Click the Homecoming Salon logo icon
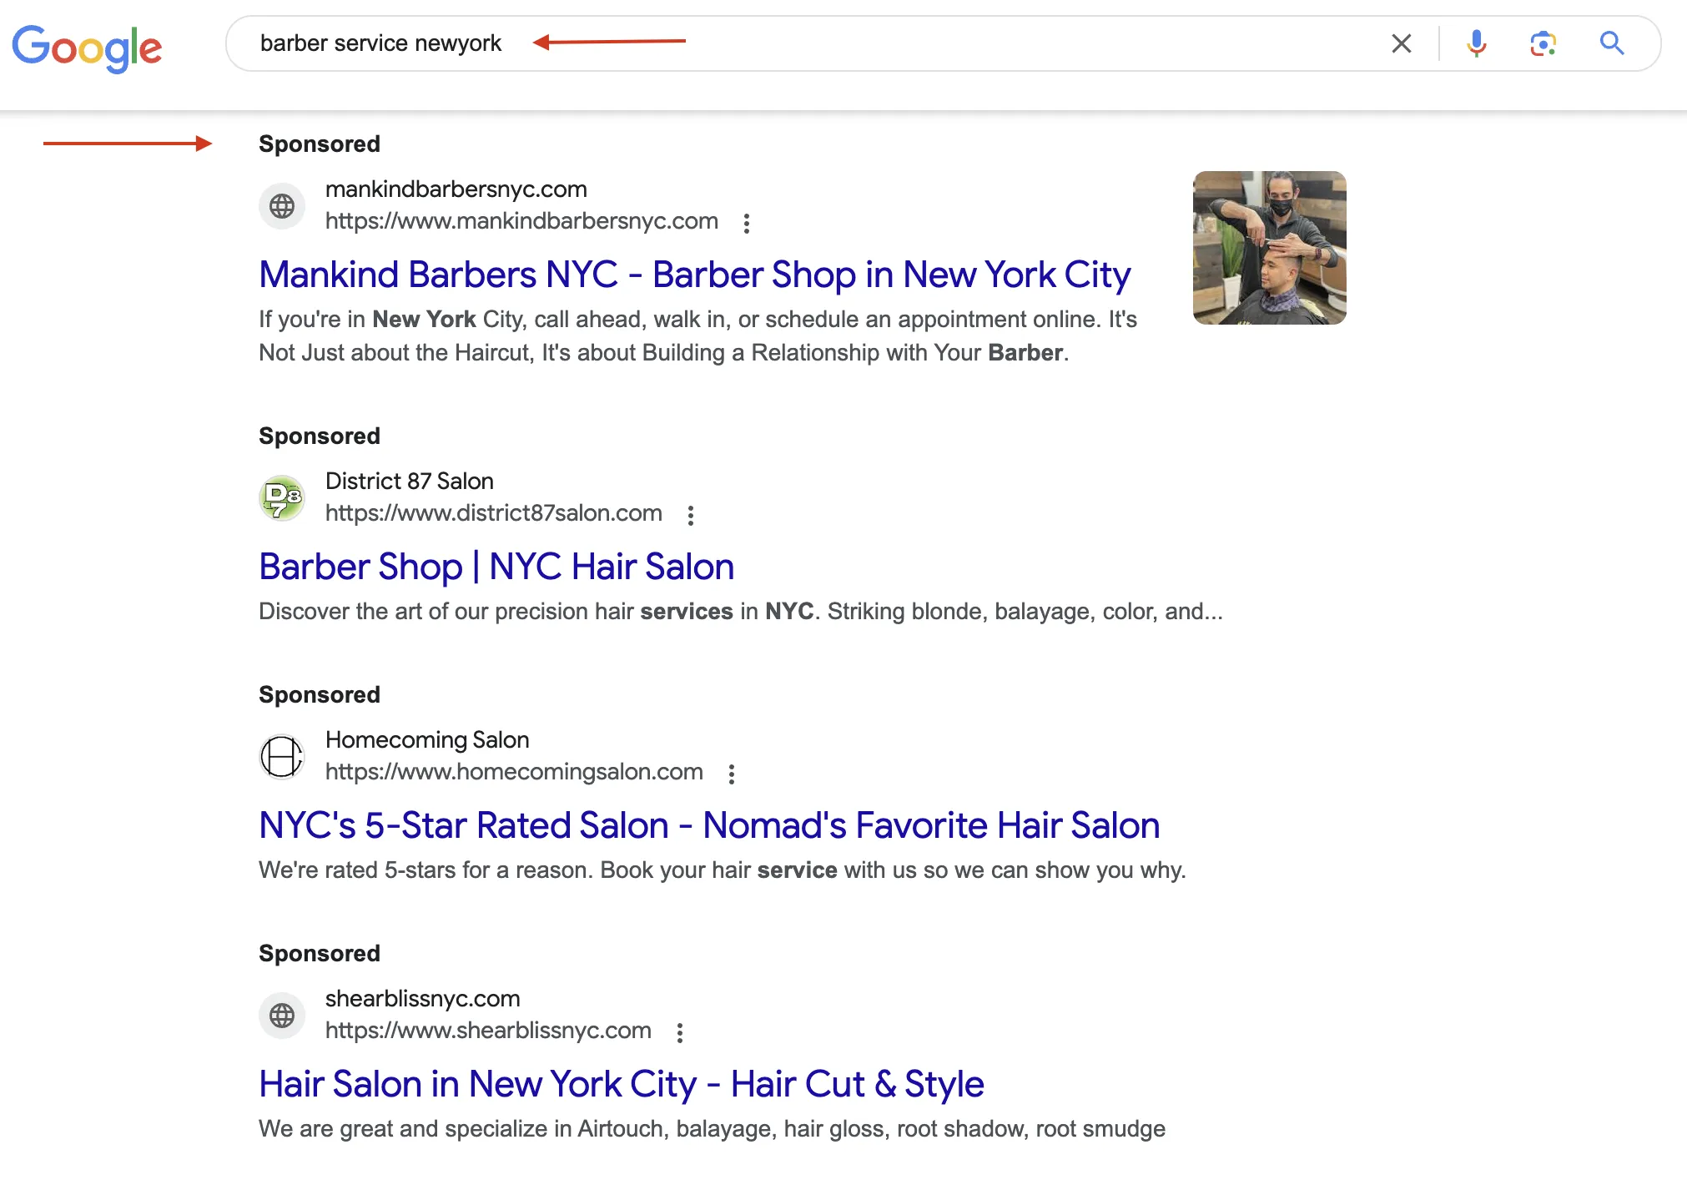Screen dimensions: 1687x1190 click(282, 756)
